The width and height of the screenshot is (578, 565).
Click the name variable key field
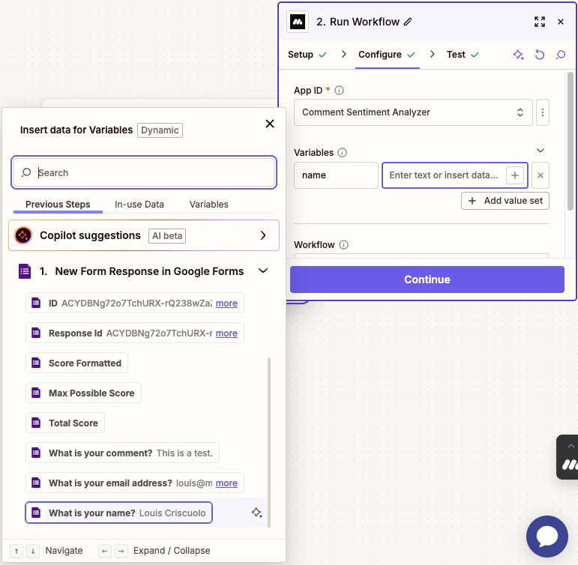[x=336, y=175]
